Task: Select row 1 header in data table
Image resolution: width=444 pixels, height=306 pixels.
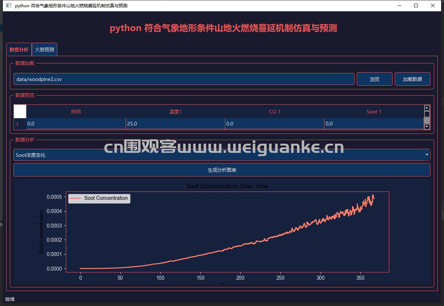Action: (17, 124)
